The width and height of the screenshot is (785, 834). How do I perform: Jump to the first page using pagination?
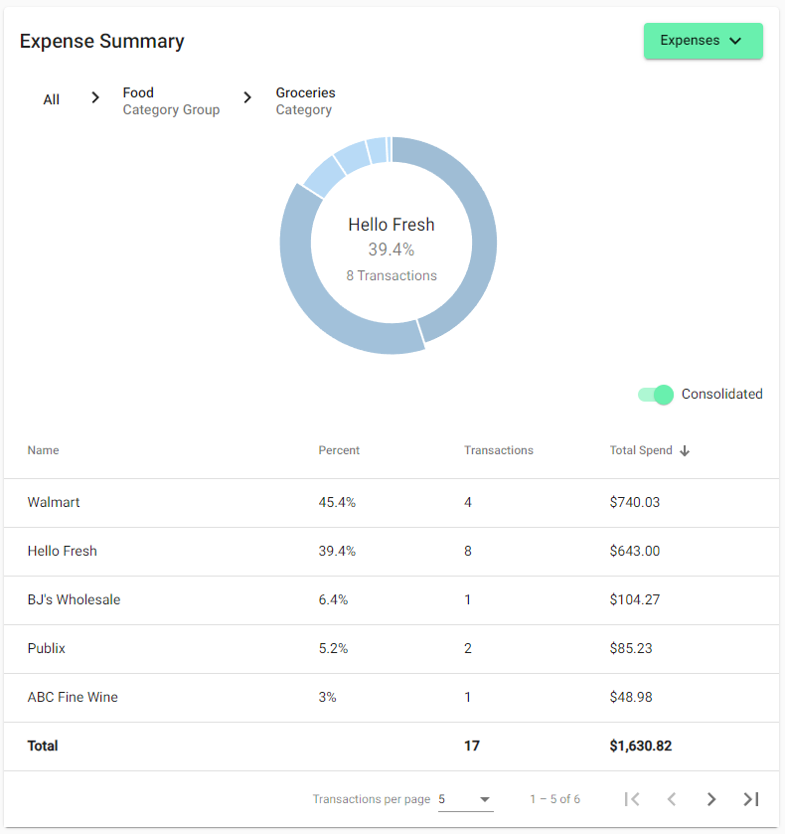click(633, 799)
